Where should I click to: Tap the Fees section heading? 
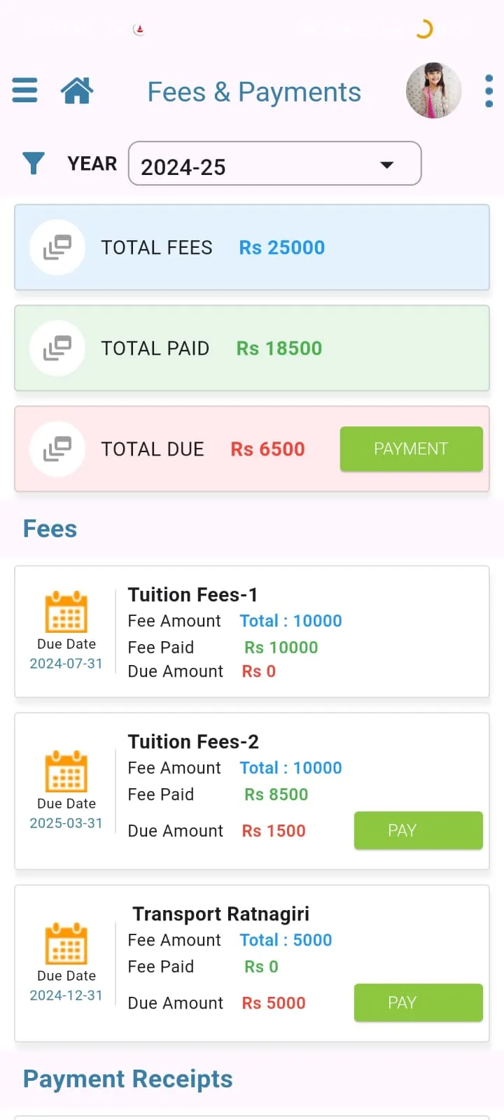coord(50,528)
